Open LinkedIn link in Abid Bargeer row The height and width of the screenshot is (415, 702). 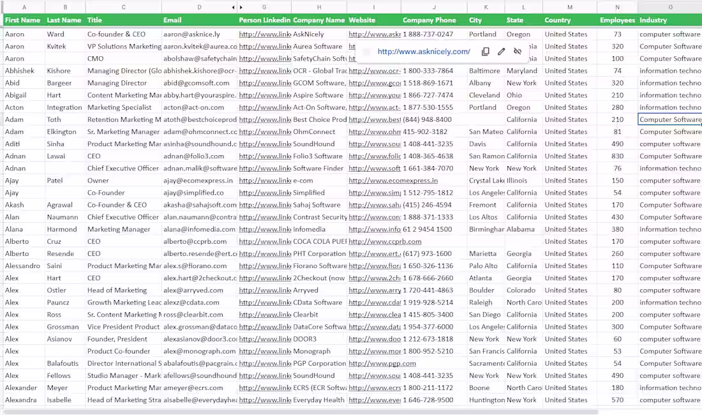265,83
